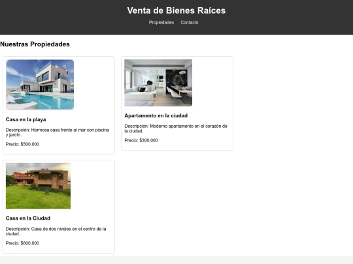Open the Propiedades navigation link
353x264 pixels.
coord(161,22)
